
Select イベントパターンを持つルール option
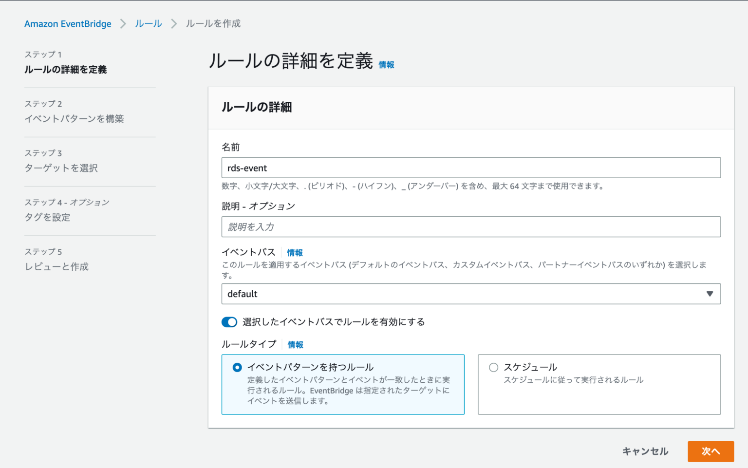click(237, 367)
